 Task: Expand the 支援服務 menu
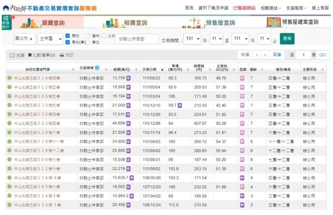coord(296,8)
